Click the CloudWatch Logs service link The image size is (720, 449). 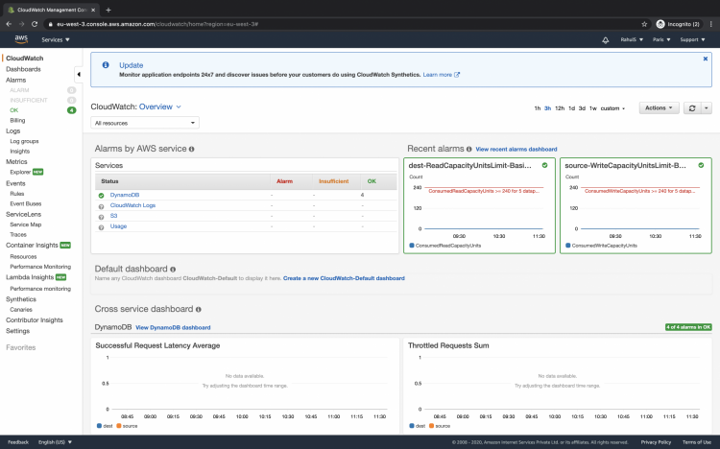pyautogui.click(x=132, y=205)
